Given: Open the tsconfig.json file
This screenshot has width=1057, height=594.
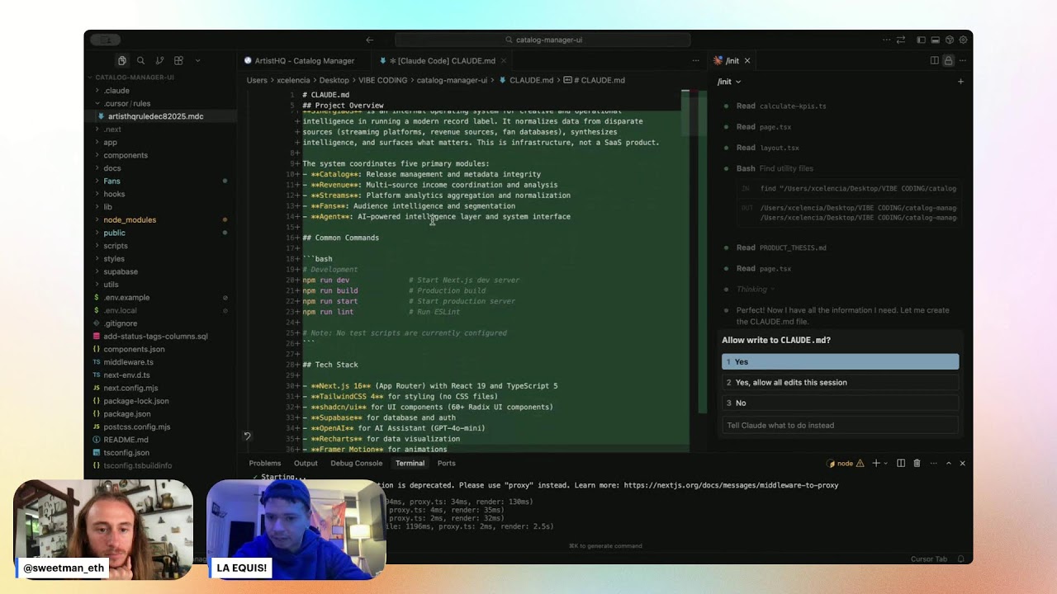Looking at the screenshot, I should (x=126, y=452).
